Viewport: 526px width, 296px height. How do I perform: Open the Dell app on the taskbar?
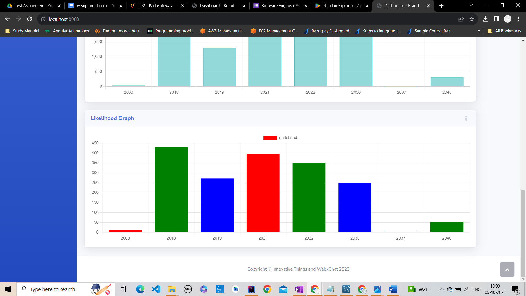tap(188, 289)
